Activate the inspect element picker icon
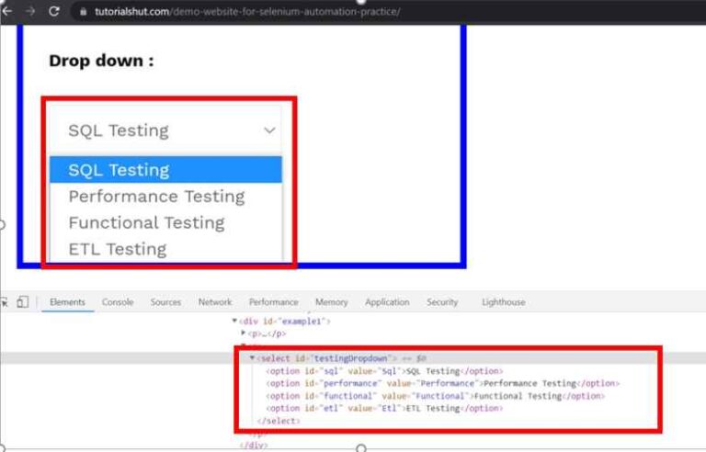Screen dimensions: 706x452 5,302
